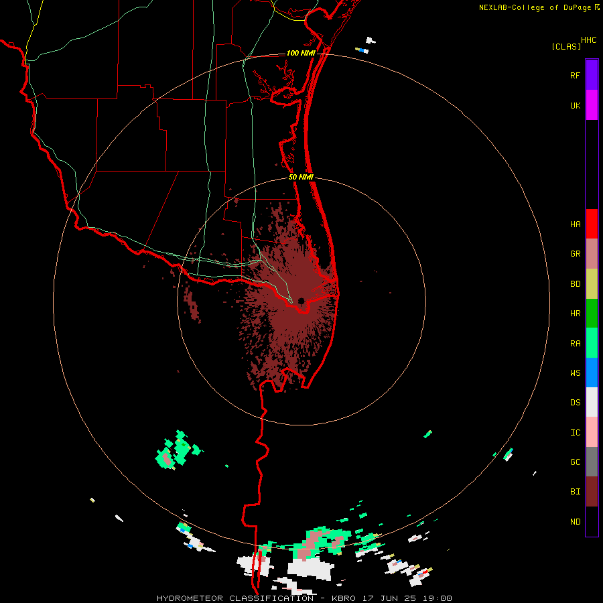Click the BD yellow legend swatch

coord(592,284)
